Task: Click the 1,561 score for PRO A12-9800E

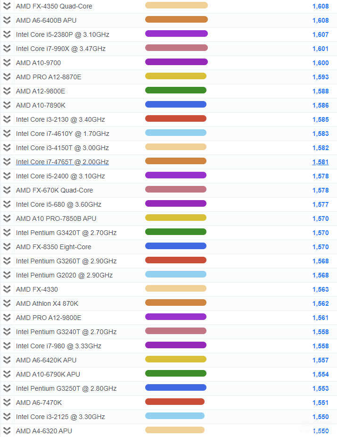Action: pyautogui.click(x=321, y=318)
